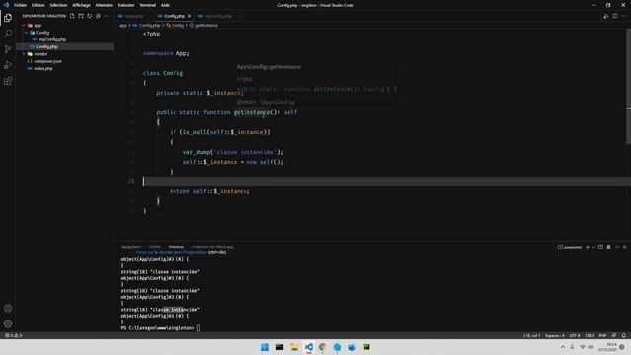Click the app breadcrumb segment
The height and width of the screenshot is (355, 631).
122,25
